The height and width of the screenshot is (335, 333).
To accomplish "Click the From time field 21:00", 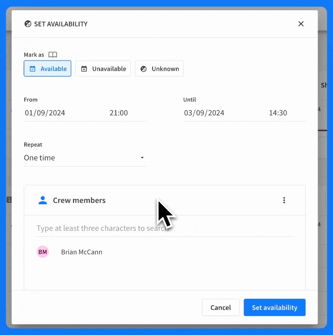I will pyautogui.click(x=119, y=113).
